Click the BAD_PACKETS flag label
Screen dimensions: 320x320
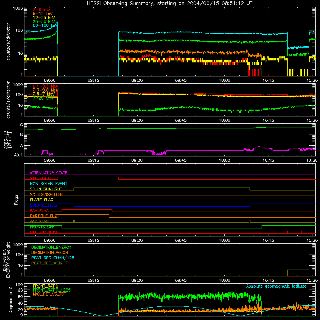[44, 232]
